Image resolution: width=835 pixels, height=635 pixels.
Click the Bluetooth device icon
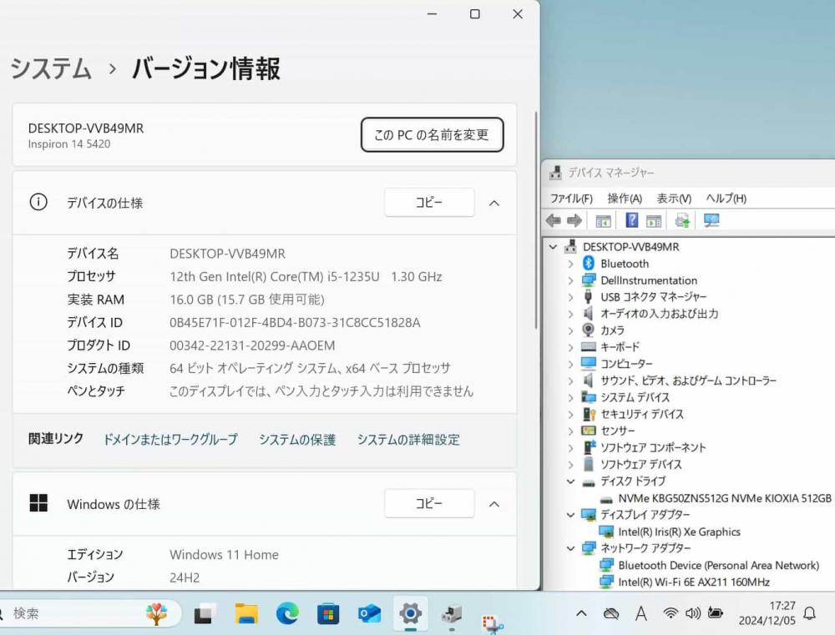coord(589,263)
